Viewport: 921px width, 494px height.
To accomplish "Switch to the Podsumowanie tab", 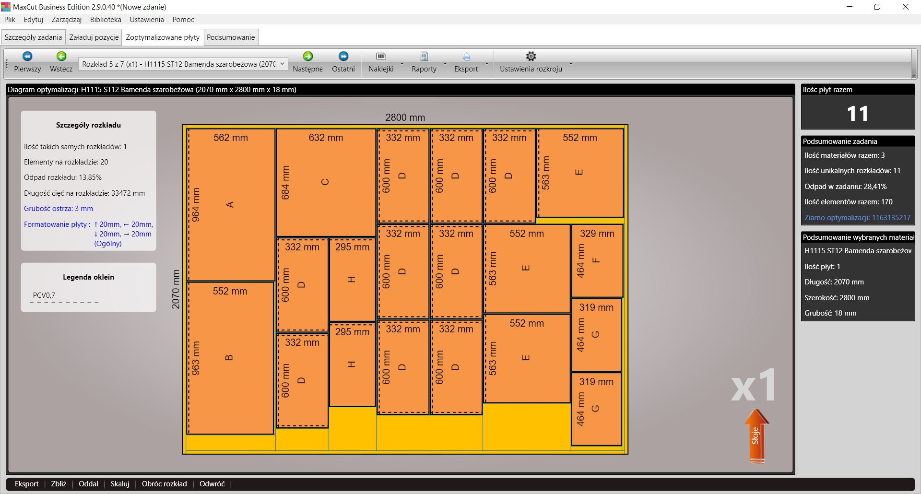I will [x=231, y=37].
